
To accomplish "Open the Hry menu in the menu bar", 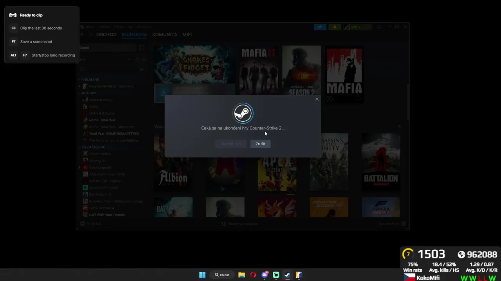I will (x=130, y=27).
